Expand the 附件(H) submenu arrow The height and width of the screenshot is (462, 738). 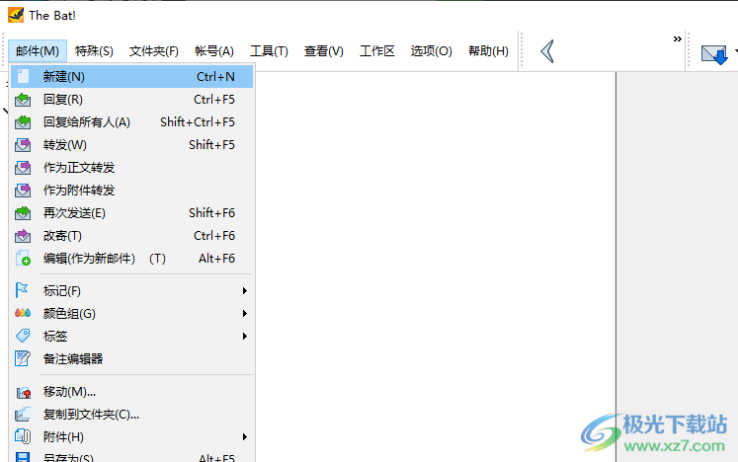pos(244,437)
